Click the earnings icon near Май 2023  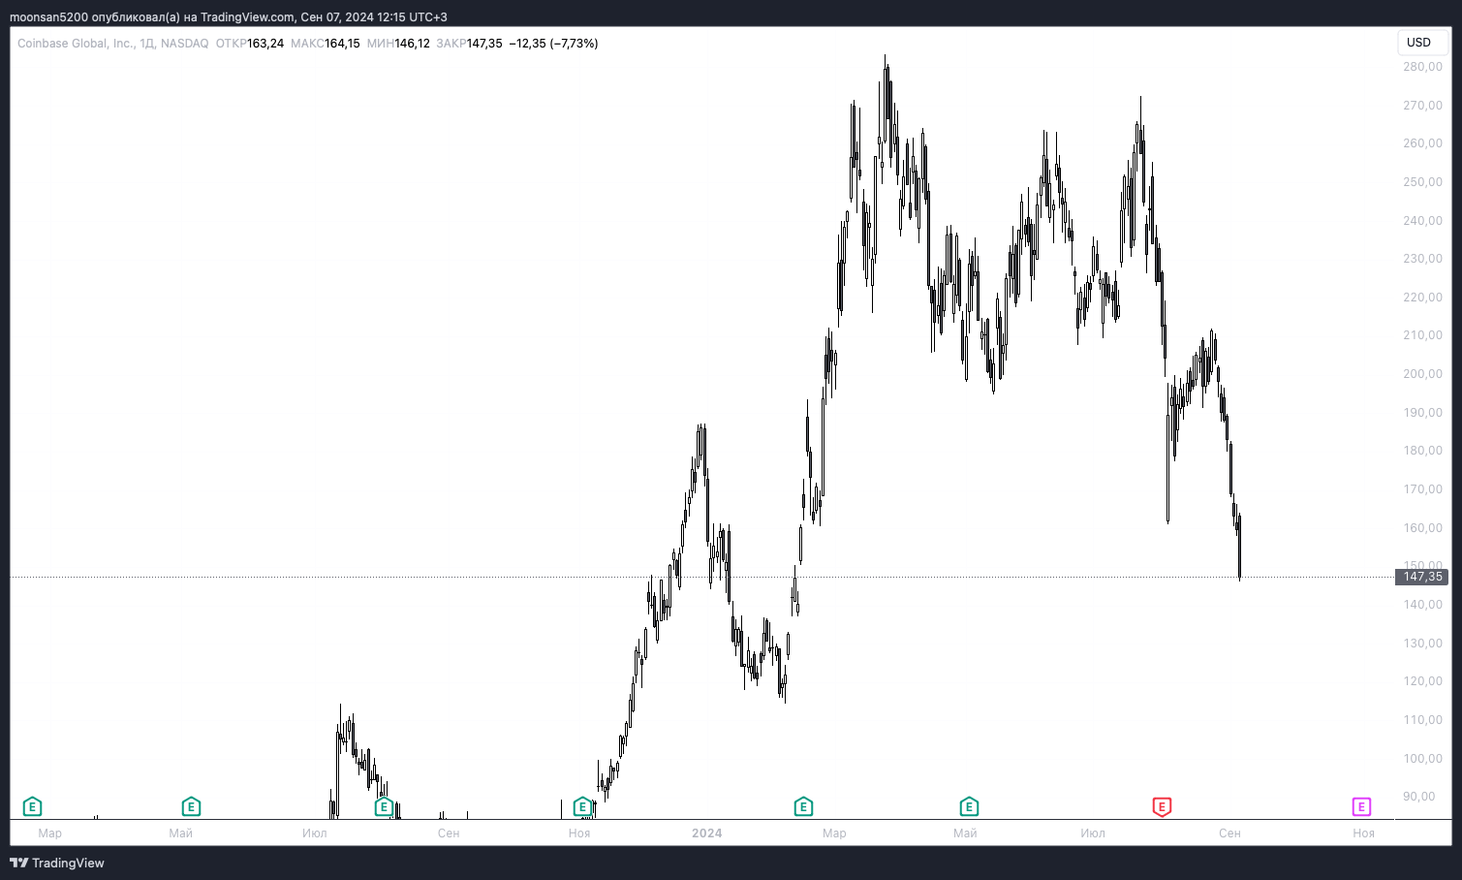pos(191,806)
